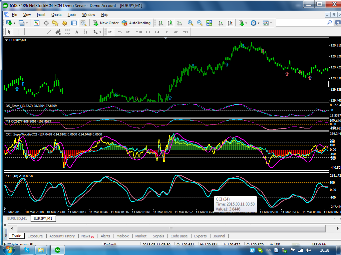Select the Crosshair cursor tool
This screenshot has height=255, width=341.
[19, 32]
